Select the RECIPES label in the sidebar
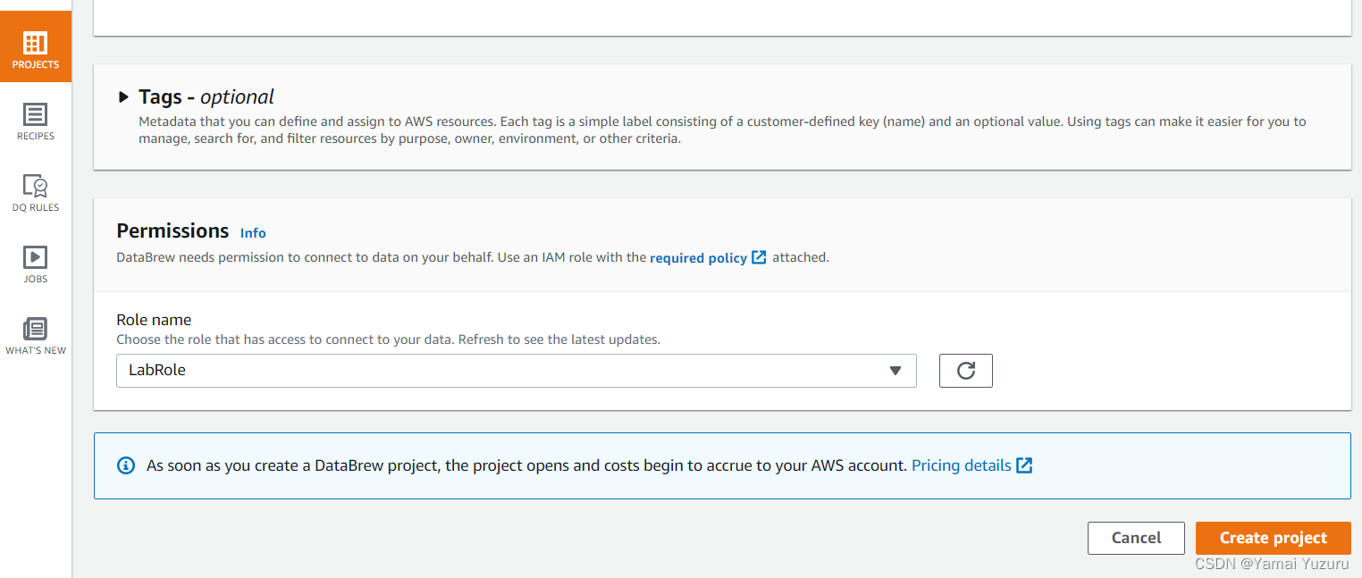Image resolution: width=1362 pixels, height=578 pixels. [36, 137]
